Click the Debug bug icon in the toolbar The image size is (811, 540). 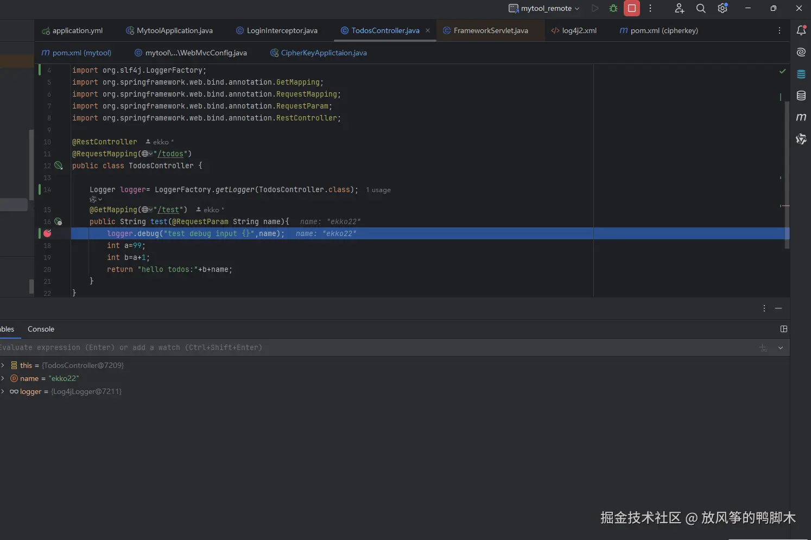[x=613, y=8]
